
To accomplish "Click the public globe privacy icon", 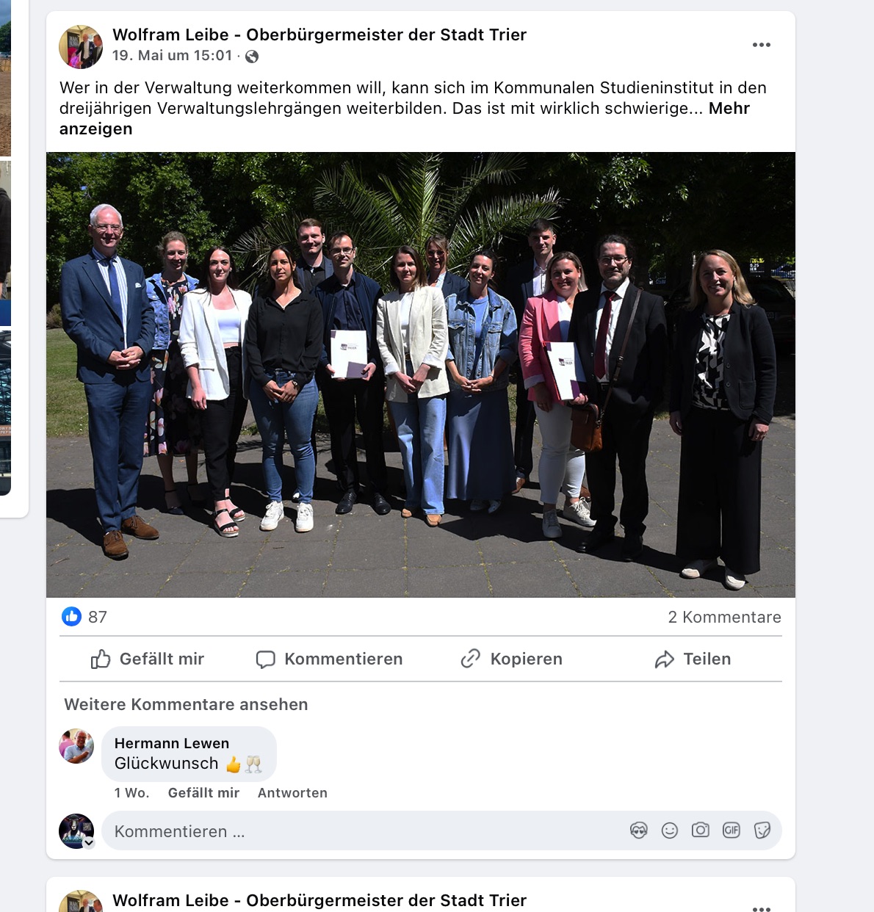I will click(252, 57).
